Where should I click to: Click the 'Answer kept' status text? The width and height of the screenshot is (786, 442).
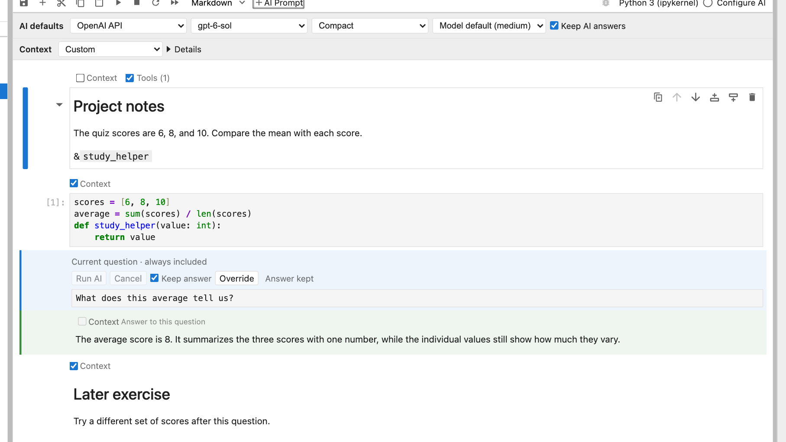(x=289, y=279)
